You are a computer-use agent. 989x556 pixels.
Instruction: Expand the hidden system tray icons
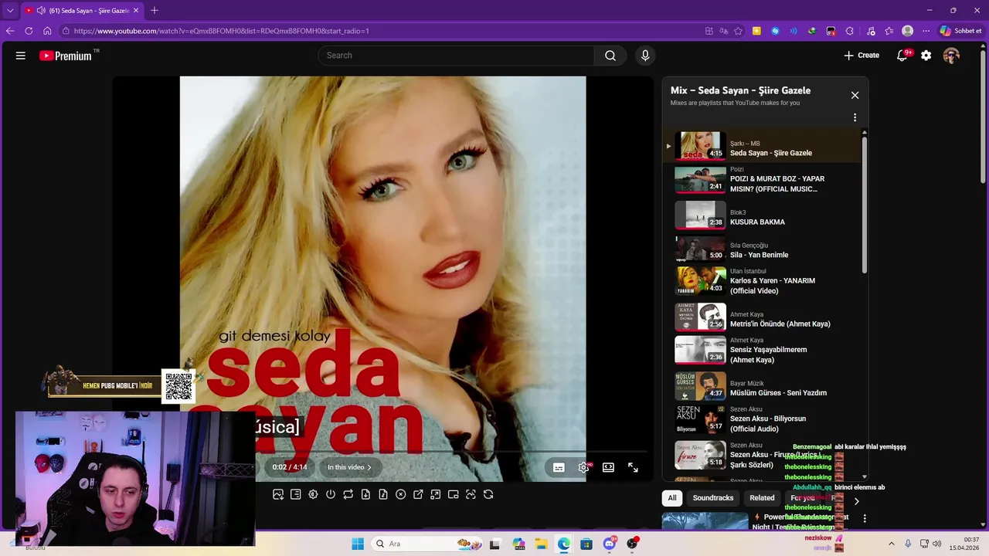click(x=891, y=544)
